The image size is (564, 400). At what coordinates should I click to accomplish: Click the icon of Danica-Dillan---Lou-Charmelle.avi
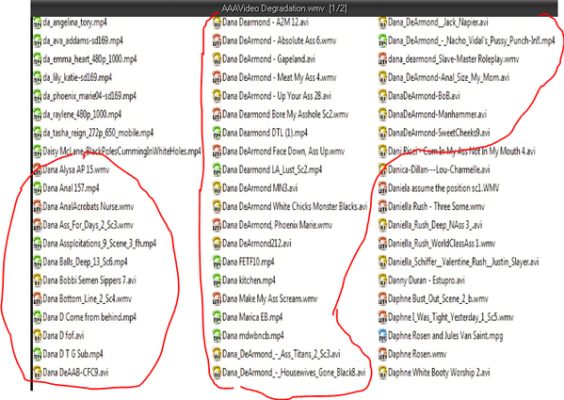tap(382, 169)
